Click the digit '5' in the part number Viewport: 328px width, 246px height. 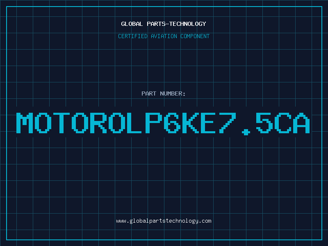(x=264, y=123)
